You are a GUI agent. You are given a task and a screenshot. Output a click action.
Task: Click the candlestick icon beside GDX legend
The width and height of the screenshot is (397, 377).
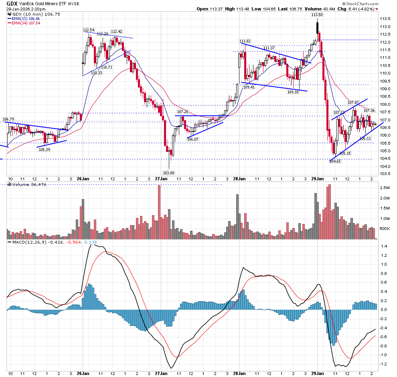point(9,14)
